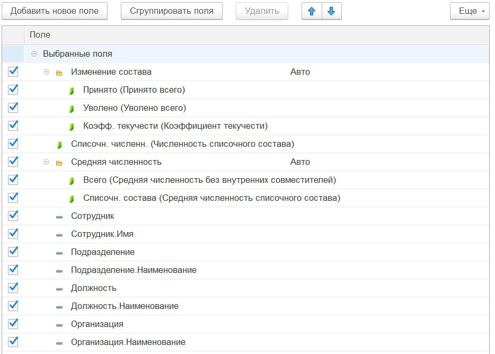Click Сгруппировать поля button

click(x=172, y=11)
